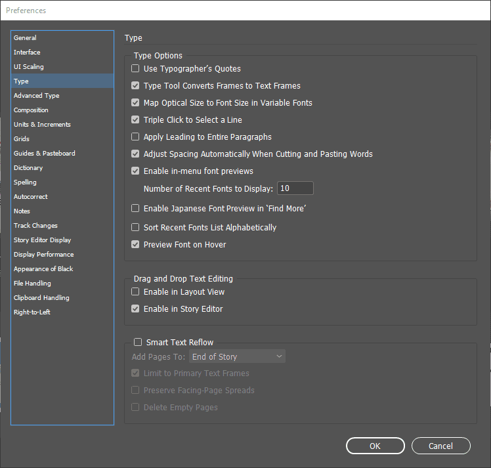Go to Display Performance preferences

pos(62,254)
